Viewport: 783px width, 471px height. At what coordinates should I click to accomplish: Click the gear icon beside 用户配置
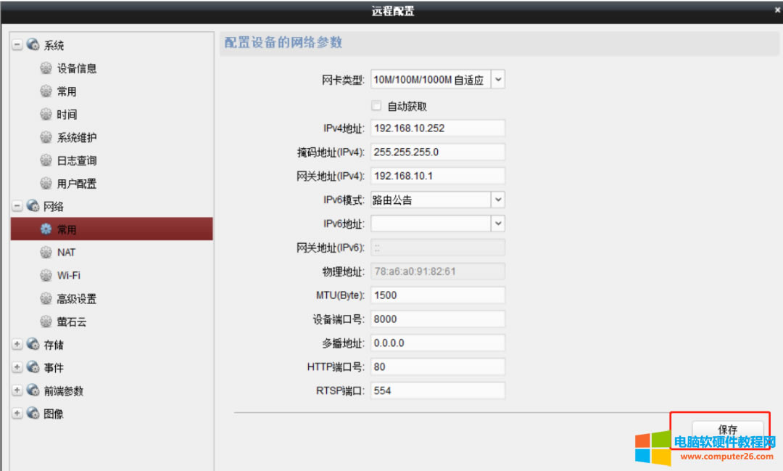(46, 183)
